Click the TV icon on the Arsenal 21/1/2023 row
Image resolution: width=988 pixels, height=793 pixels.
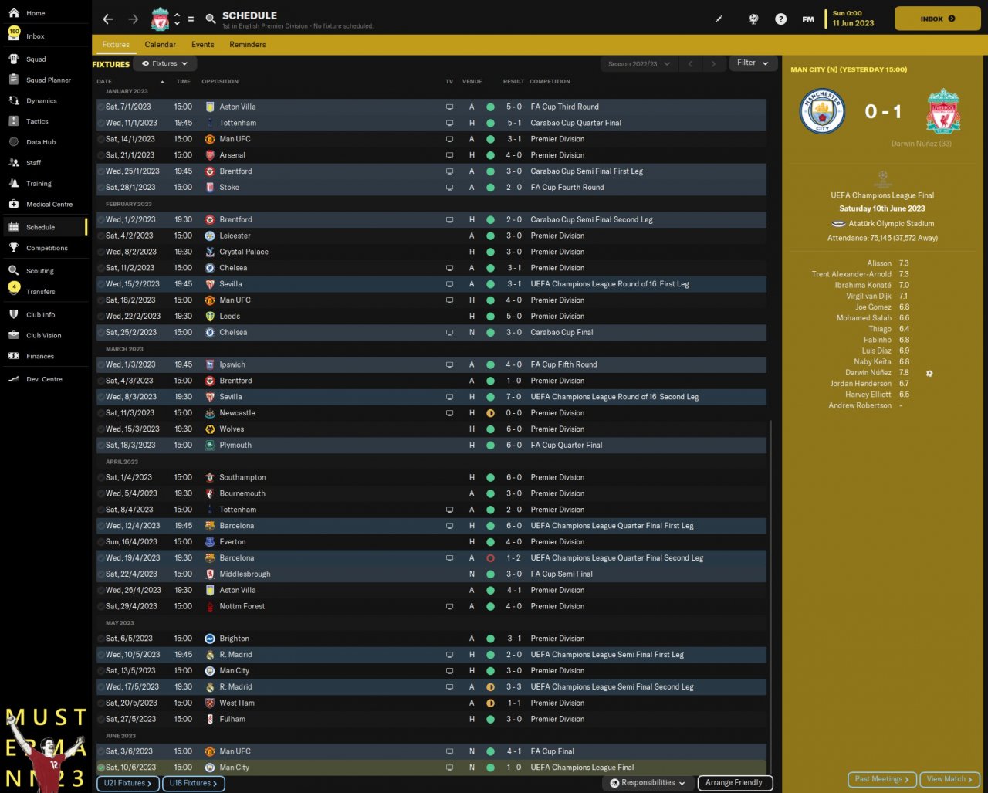[449, 155]
